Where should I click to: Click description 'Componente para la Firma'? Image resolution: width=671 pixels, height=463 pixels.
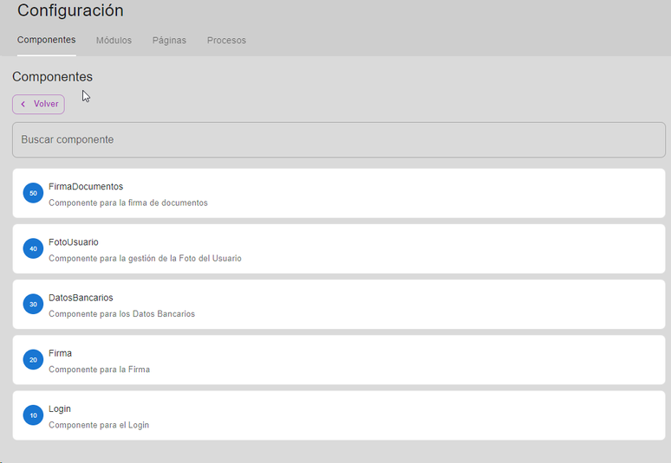pos(100,370)
